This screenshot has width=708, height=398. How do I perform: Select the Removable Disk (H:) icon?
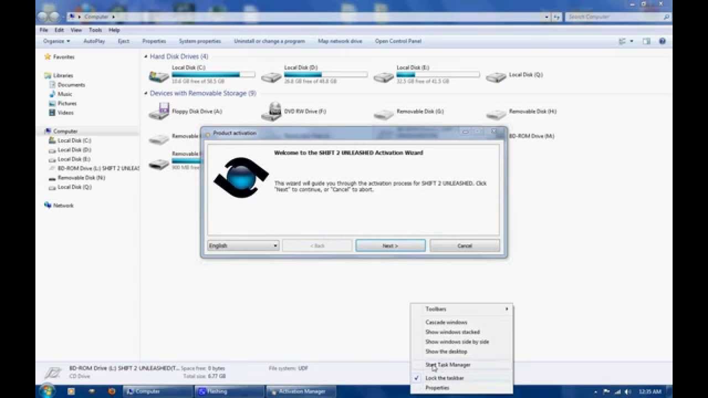point(496,114)
